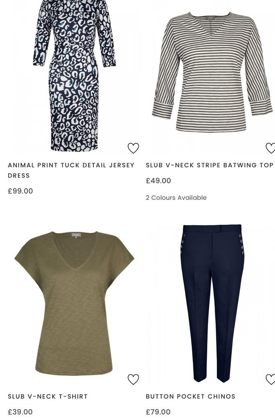Select the Button Pocket Chinos title
The image size is (275, 420).
tap(190, 397)
